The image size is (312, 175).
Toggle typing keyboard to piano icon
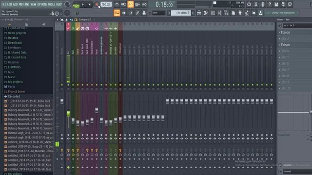point(117,13)
